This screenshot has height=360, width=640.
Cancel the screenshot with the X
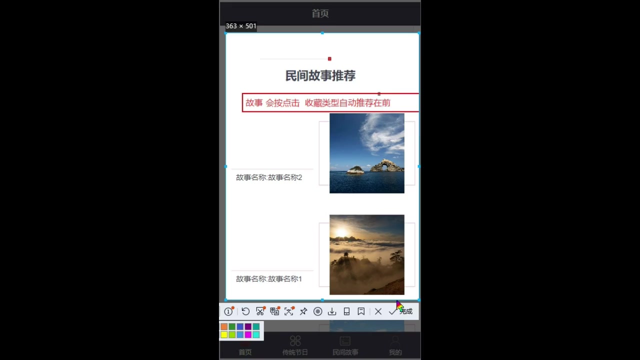click(378, 311)
